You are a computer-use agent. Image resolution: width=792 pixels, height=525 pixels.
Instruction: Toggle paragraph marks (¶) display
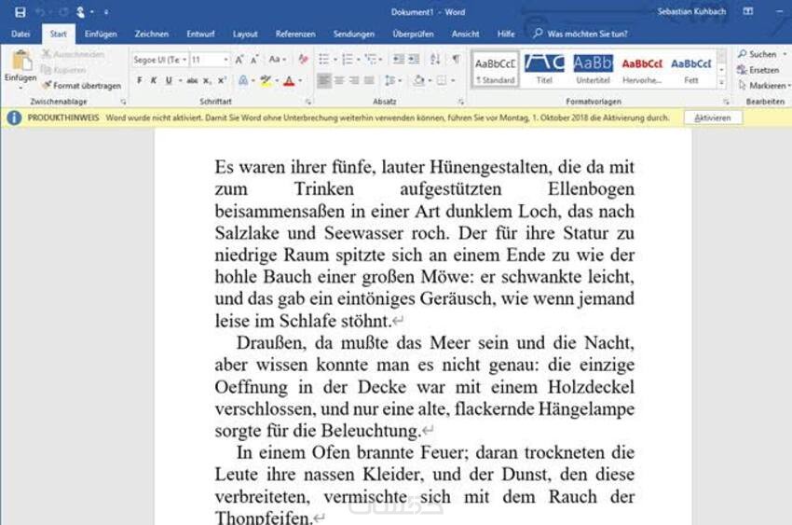coord(457,60)
